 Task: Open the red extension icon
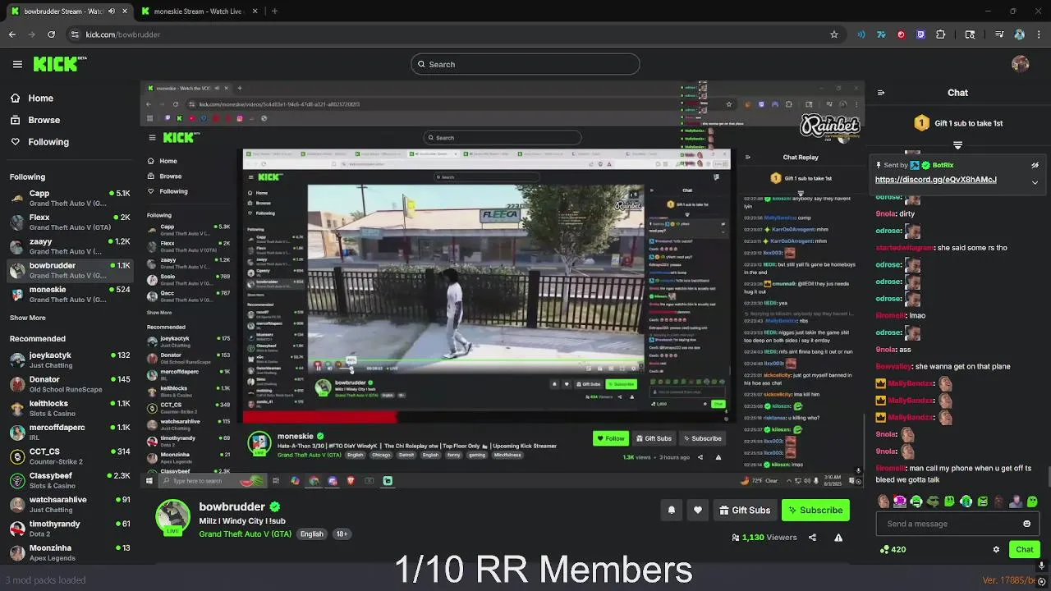(901, 34)
